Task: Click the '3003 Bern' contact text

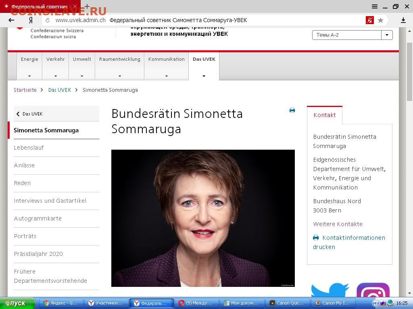Action: point(327,210)
